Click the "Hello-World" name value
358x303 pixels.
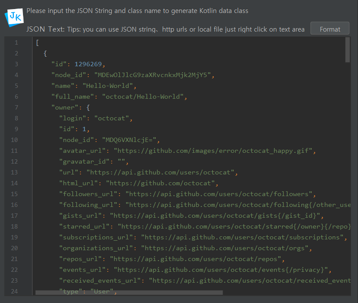pyautogui.click(x=107, y=86)
